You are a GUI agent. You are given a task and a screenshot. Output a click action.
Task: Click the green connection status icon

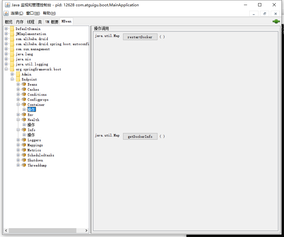[x=276, y=21]
